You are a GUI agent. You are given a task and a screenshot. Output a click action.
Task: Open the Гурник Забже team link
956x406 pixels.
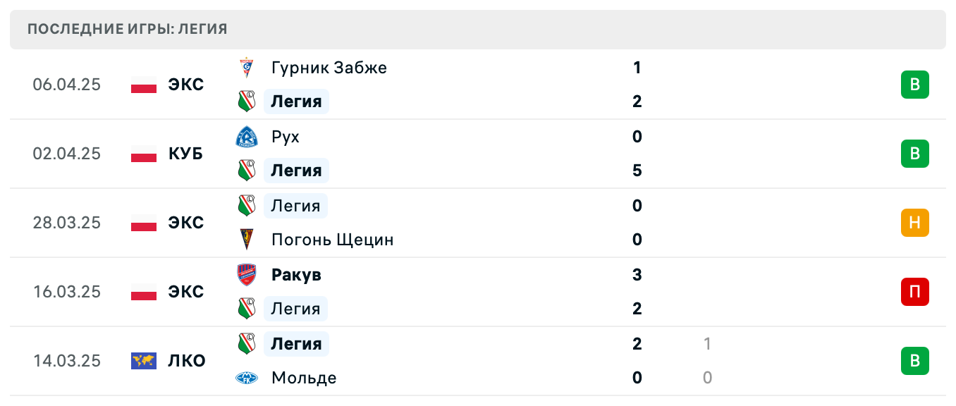point(329,68)
